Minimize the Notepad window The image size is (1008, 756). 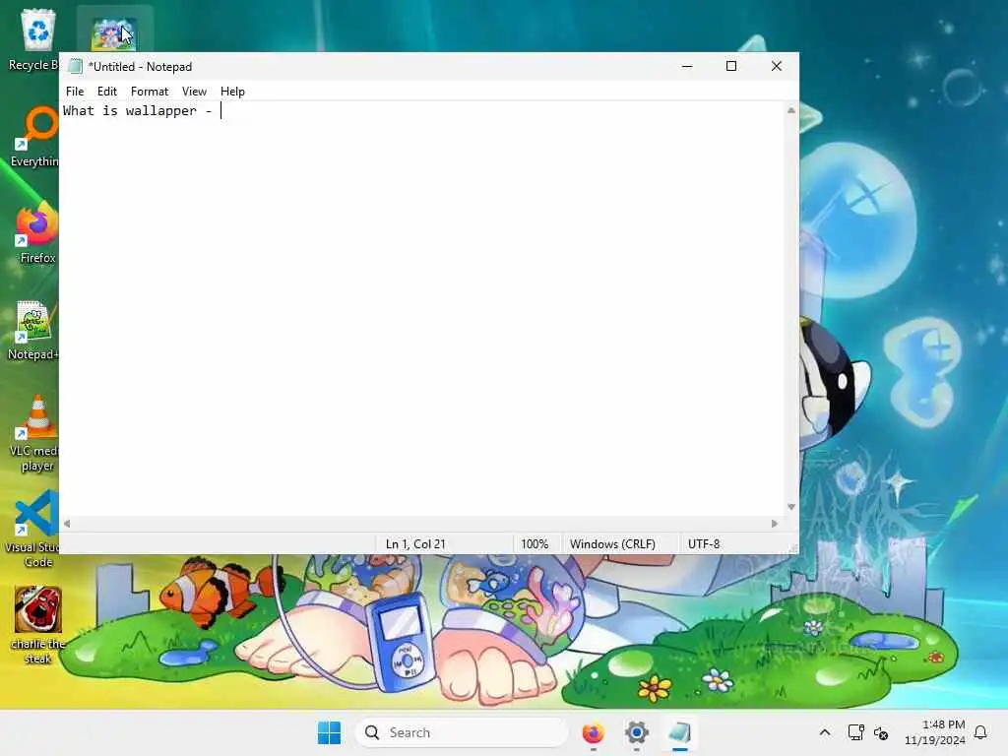tap(687, 66)
